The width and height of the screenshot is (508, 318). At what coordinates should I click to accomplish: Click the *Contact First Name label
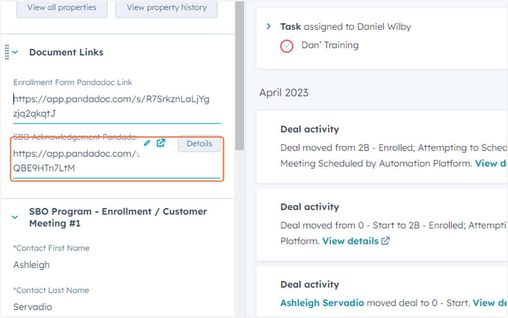tap(51, 248)
